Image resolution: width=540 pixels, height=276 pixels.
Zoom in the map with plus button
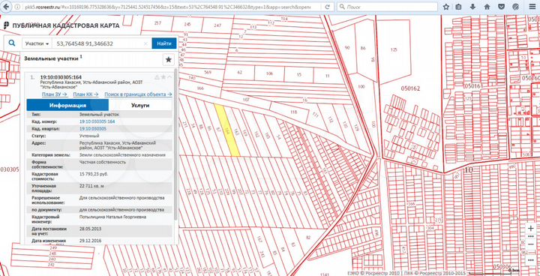click(x=531, y=229)
